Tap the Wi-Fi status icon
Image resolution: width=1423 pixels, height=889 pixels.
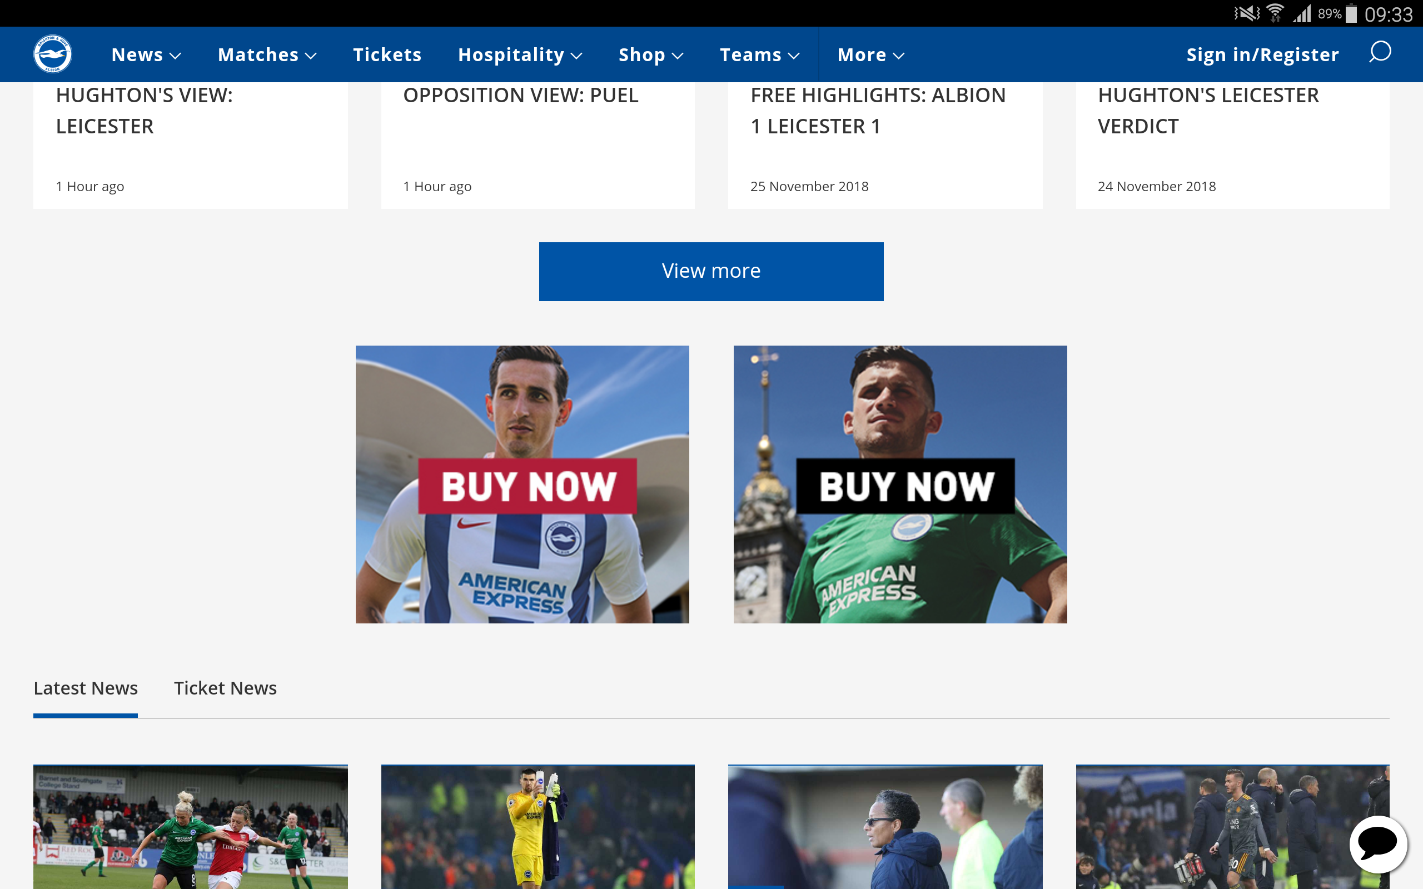click(x=1275, y=13)
